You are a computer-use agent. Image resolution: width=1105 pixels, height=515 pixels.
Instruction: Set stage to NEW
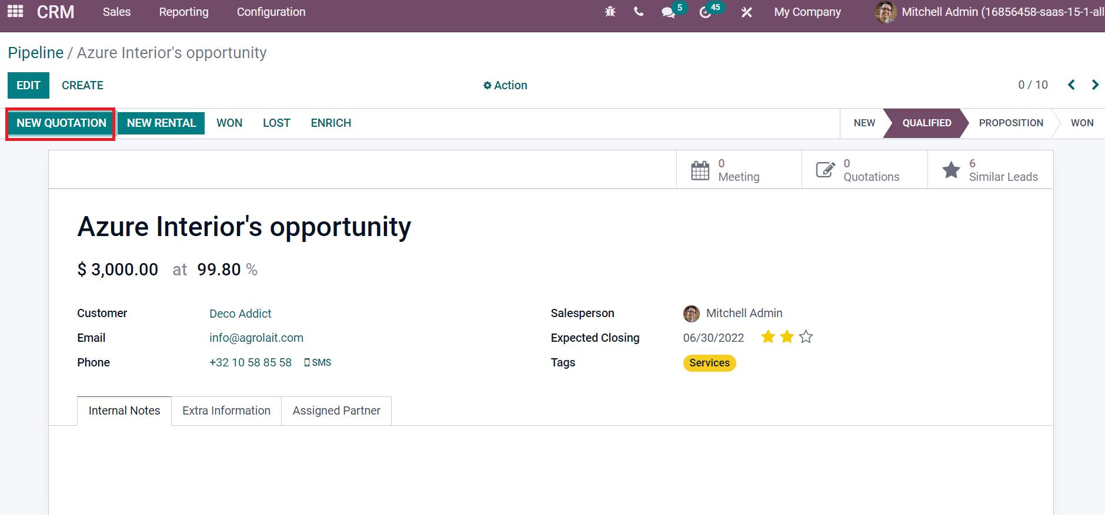pos(864,123)
